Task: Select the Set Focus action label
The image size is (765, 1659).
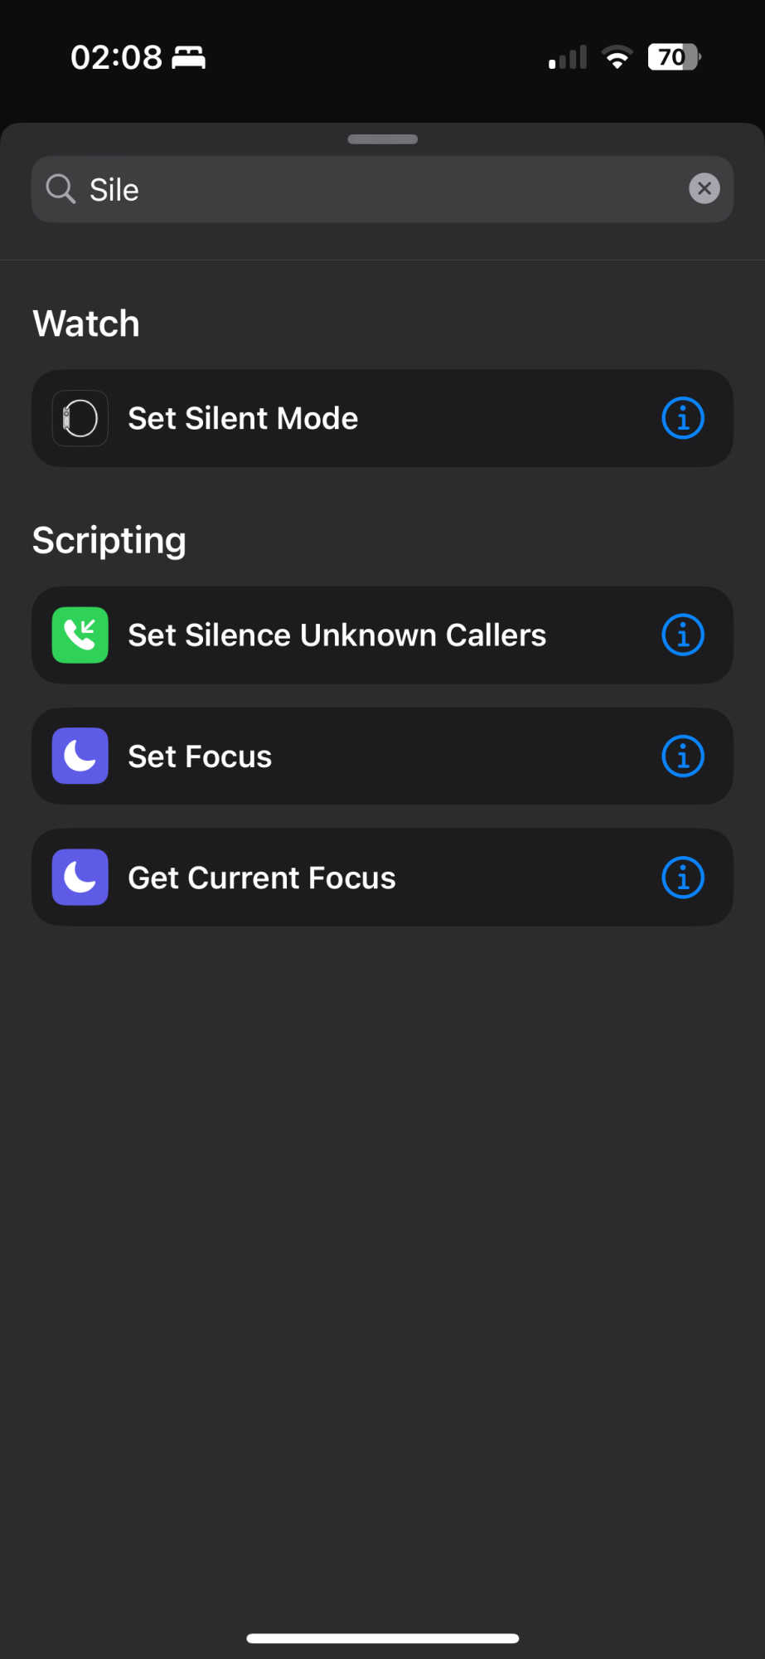Action: [x=200, y=757]
